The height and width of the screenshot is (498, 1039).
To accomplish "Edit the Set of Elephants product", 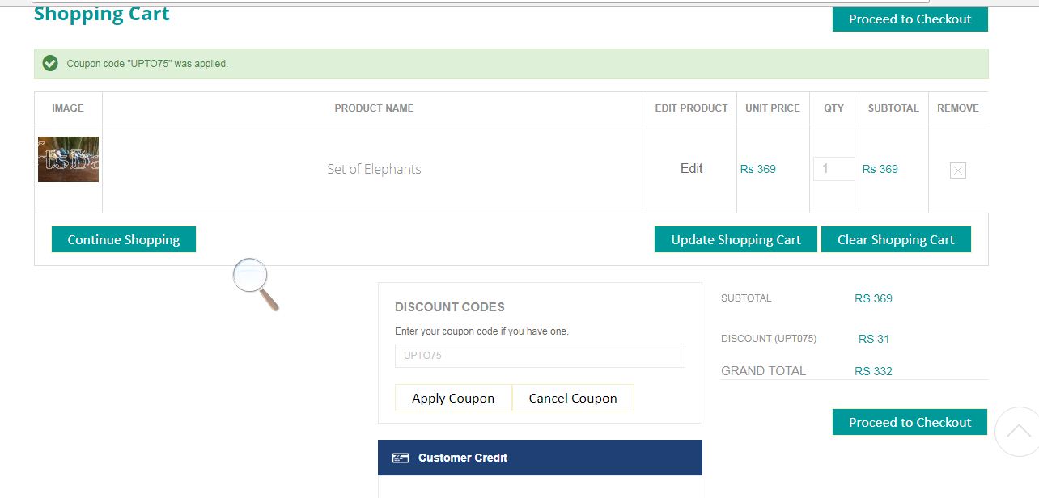I will [691, 168].
